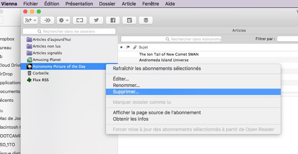The height and width of the screenshot is (154, 298).
Task: Open the Fenêtre menu
Action: (x=151, y=4)
